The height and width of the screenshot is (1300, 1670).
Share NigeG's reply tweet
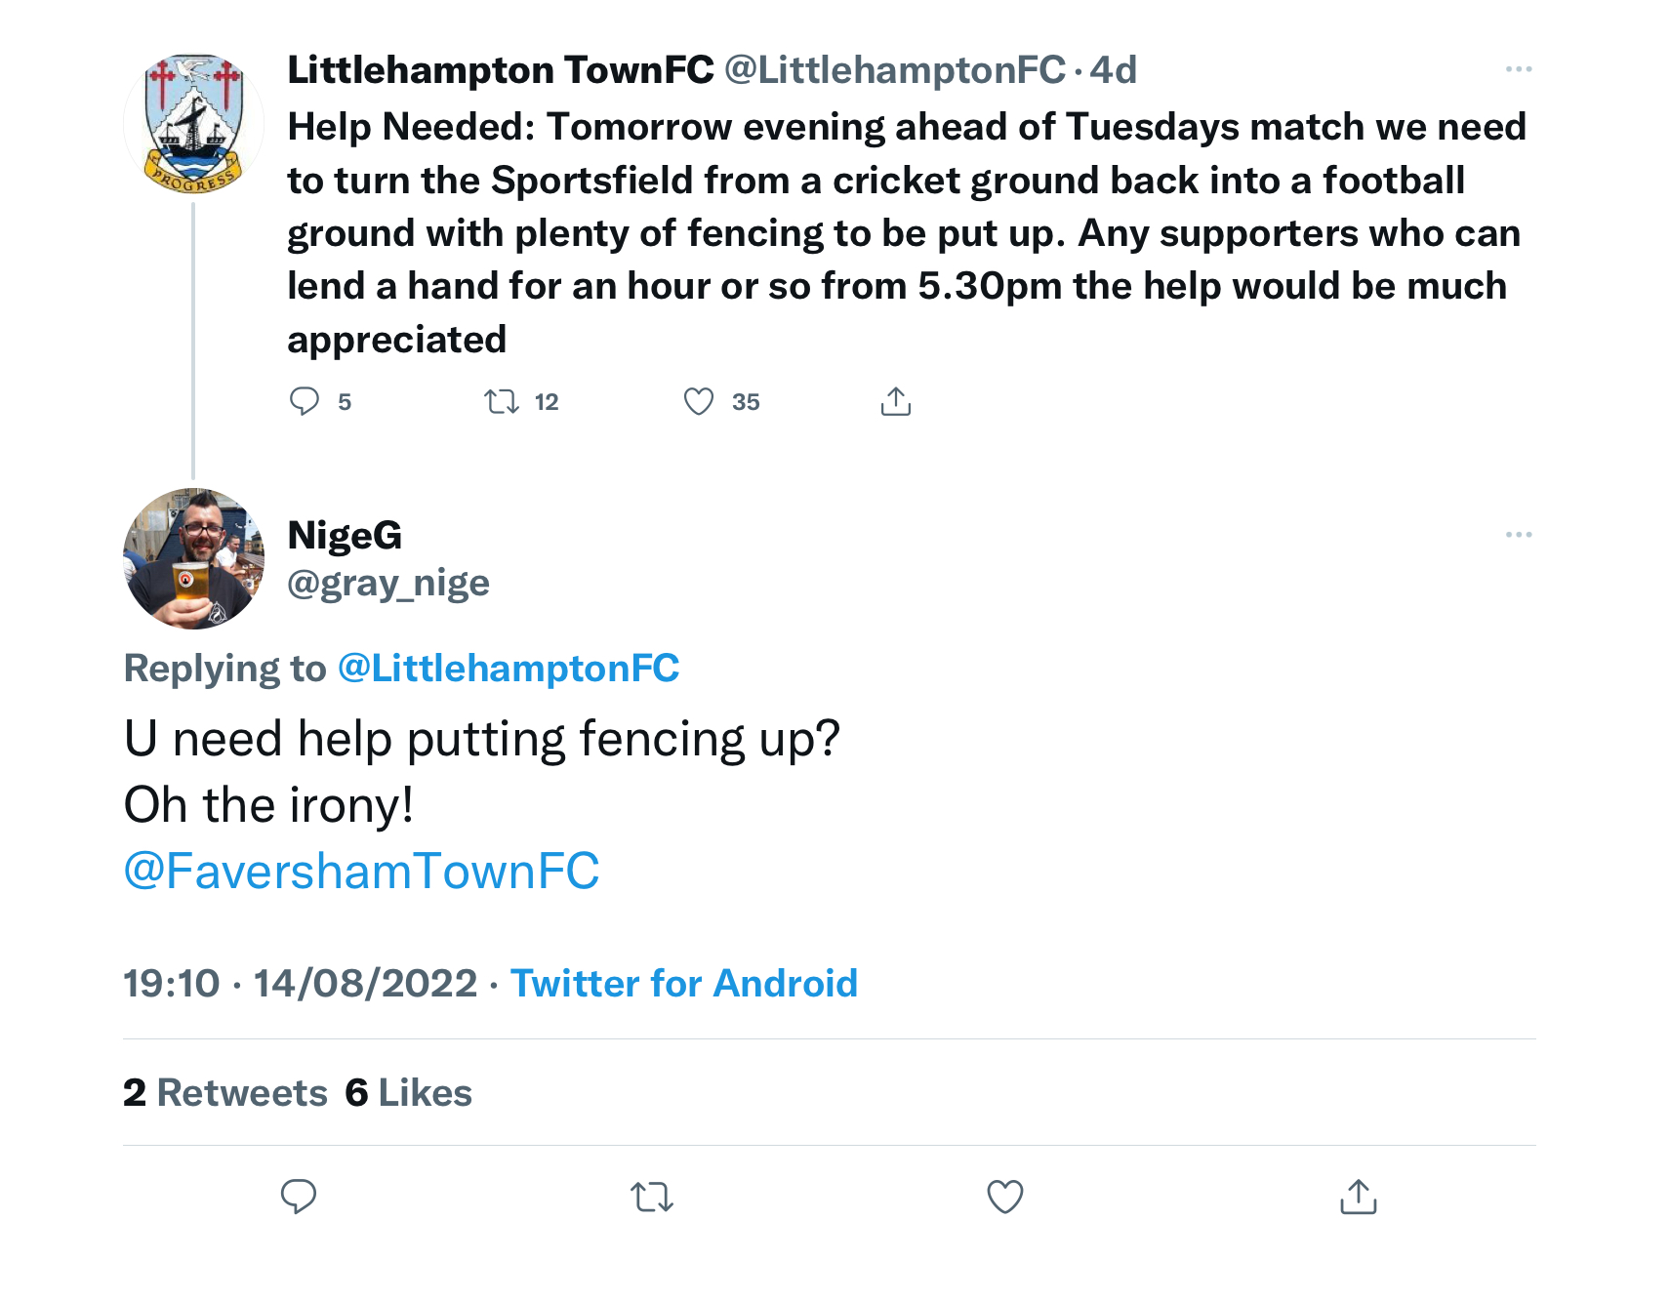(1359, 1196)
